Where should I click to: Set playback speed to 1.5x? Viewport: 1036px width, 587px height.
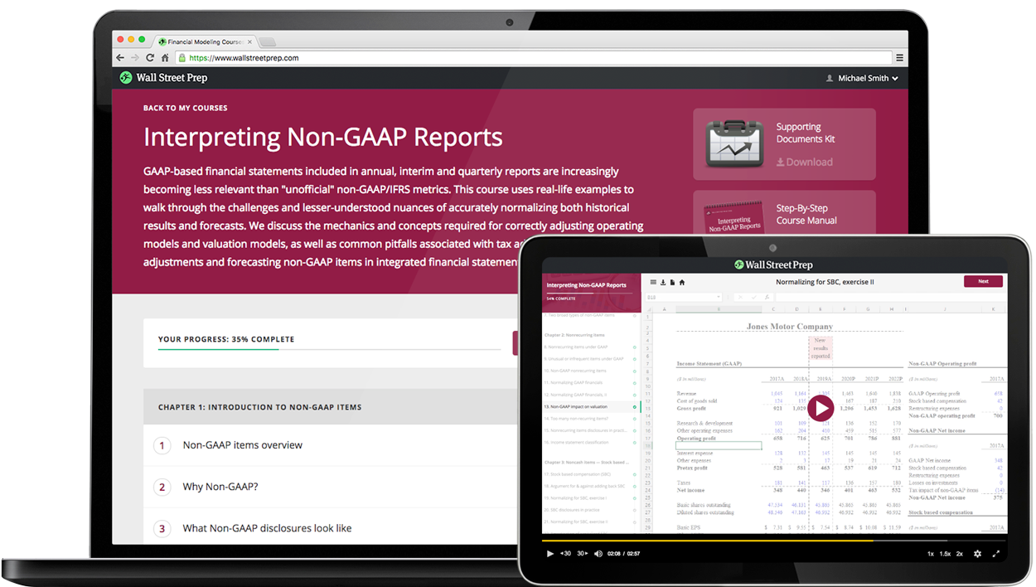(945, 554)
